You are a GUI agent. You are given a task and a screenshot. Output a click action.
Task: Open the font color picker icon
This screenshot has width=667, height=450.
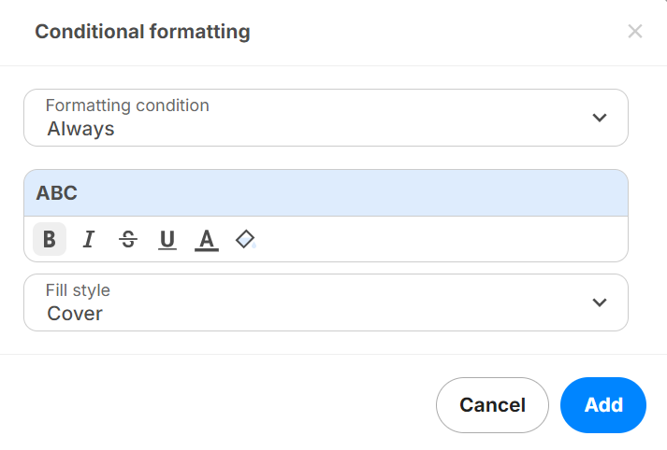pos(207,239)
